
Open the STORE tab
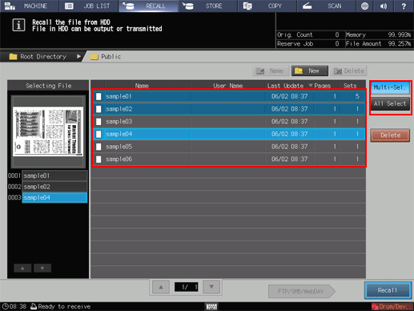click(207, 6)
